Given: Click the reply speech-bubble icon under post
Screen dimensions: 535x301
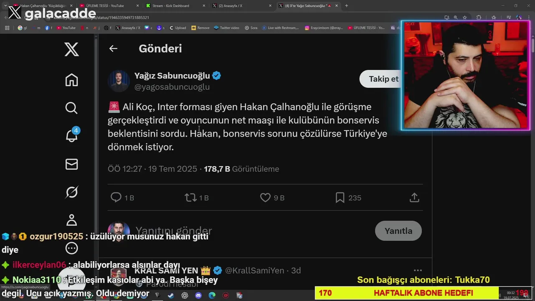Looking at the screenshot, I should (x=116, y=197).
